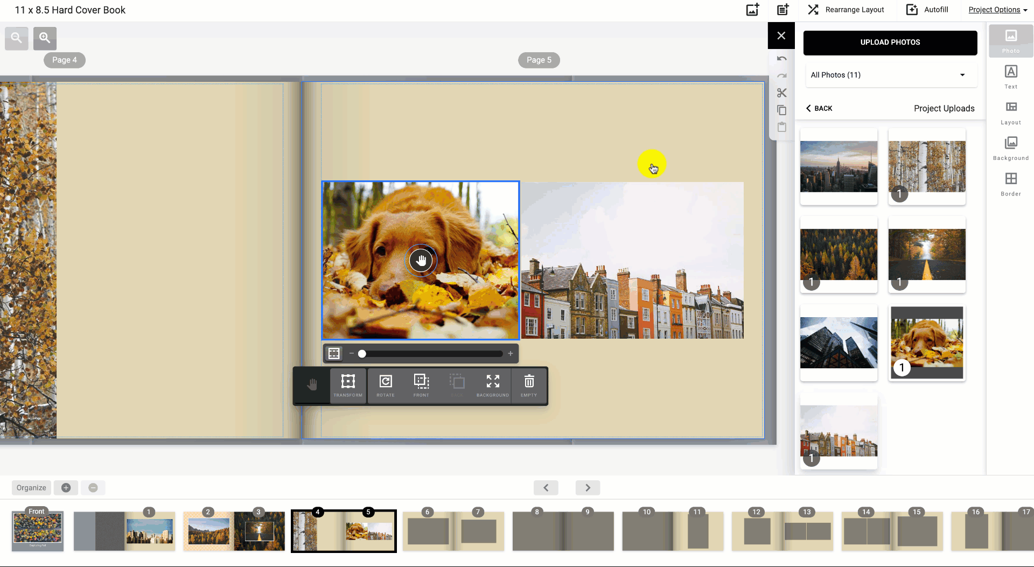Click the plus on the photo zoom slider

511,354
